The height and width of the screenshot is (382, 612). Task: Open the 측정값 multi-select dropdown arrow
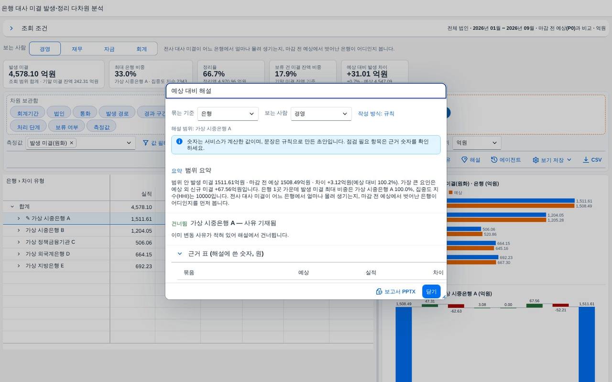pyautogui.click(x=129, y=143)
